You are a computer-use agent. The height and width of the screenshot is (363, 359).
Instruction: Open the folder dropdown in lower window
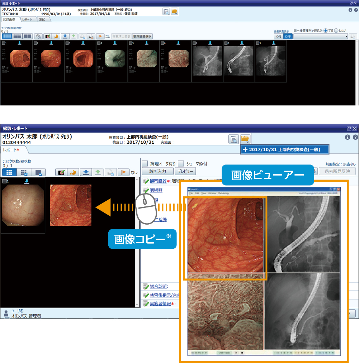(245, 139)
